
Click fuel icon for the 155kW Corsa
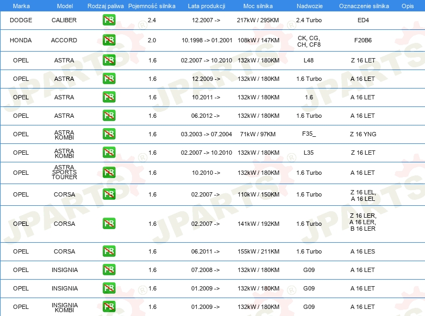coord(109,251)
